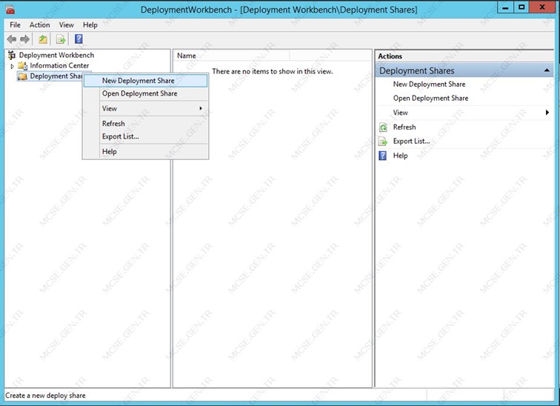Click Export List... text in Actions pane

[411, 141]
